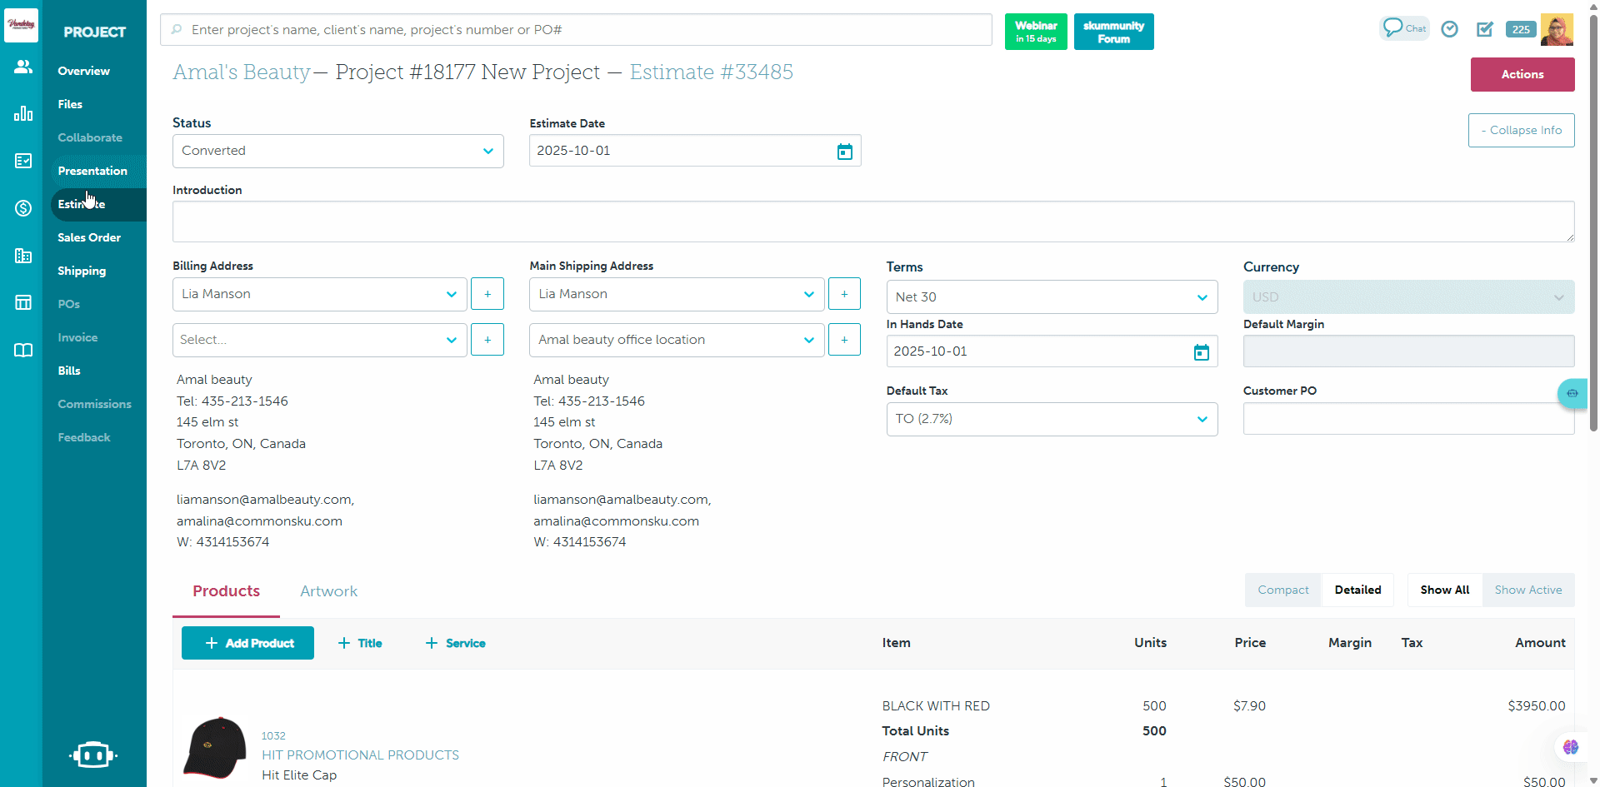Toggle Show Active products filter
This screenshot has width=1600, height=787.
[x=1527, y=590]
